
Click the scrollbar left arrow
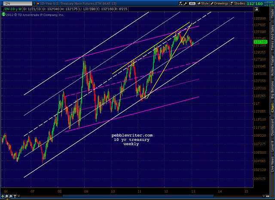click(x=19, y=196)
